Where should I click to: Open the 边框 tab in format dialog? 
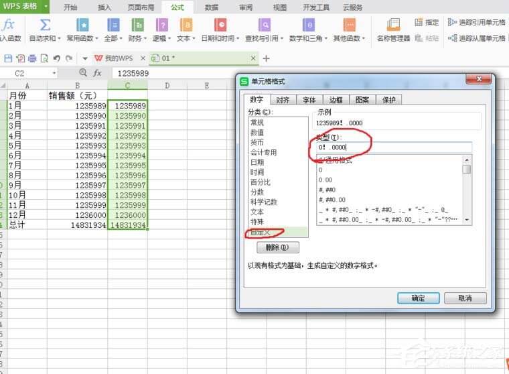336,100
